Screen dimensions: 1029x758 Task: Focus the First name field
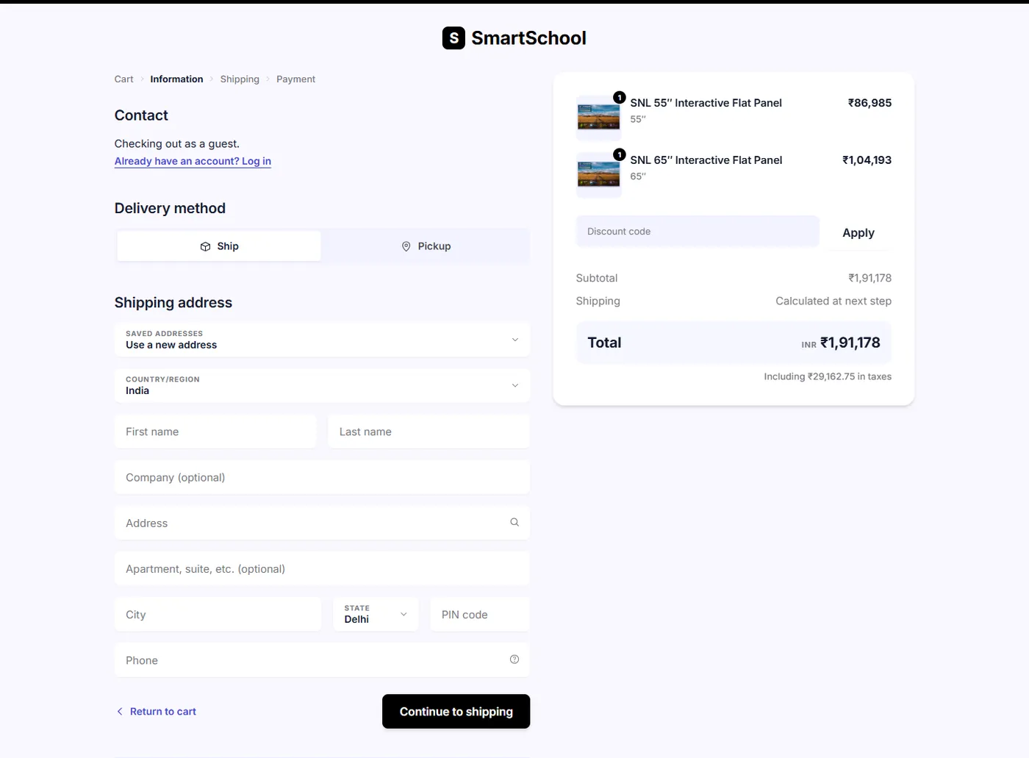pos(215,432)
